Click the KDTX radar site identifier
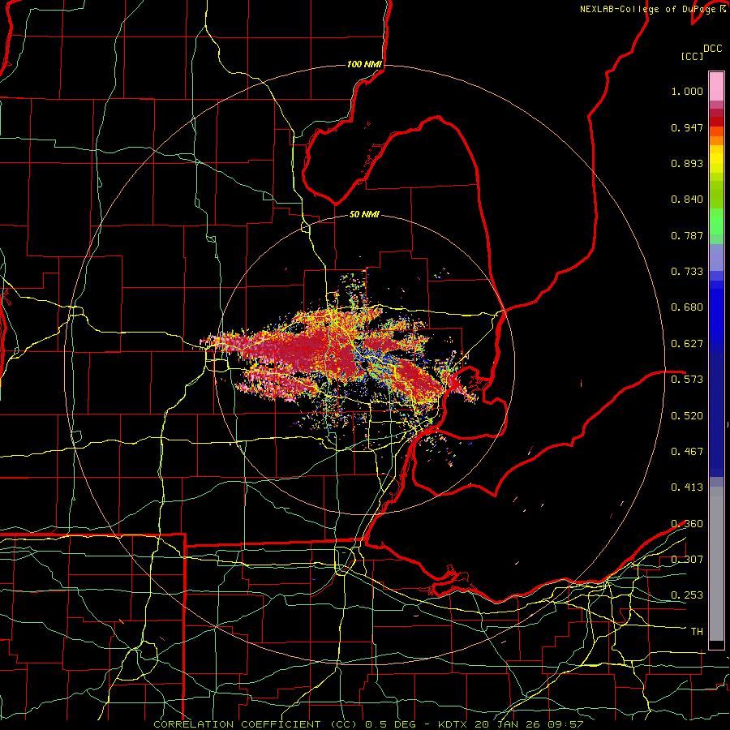This screenshot has width=730, height=730. coord(453,724)
